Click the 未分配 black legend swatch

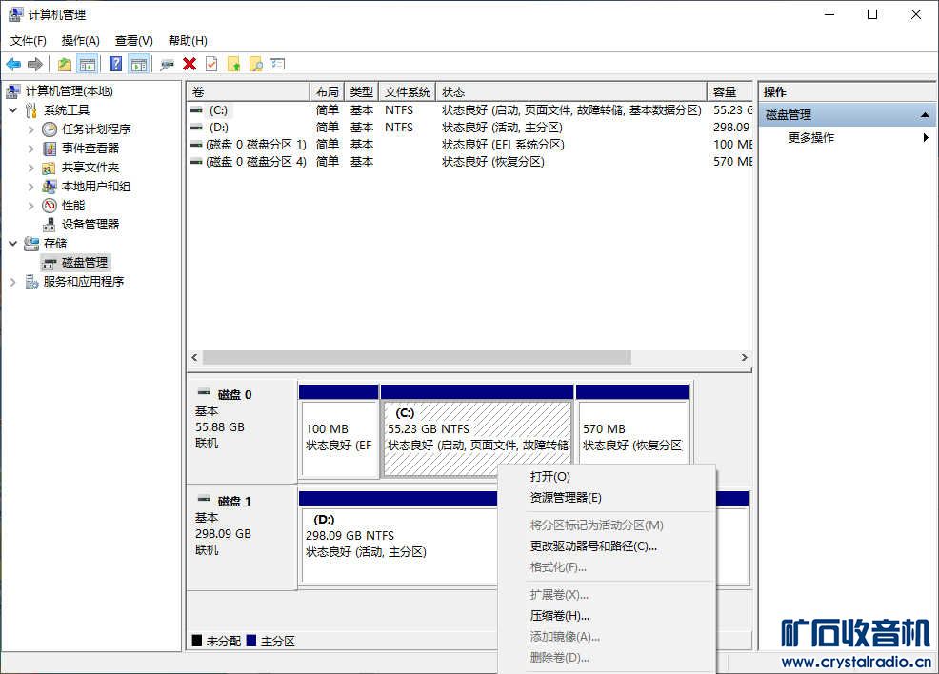pos(196,641)
